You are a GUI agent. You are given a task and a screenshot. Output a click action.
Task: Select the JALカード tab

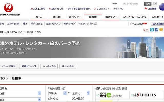(157, 17)
